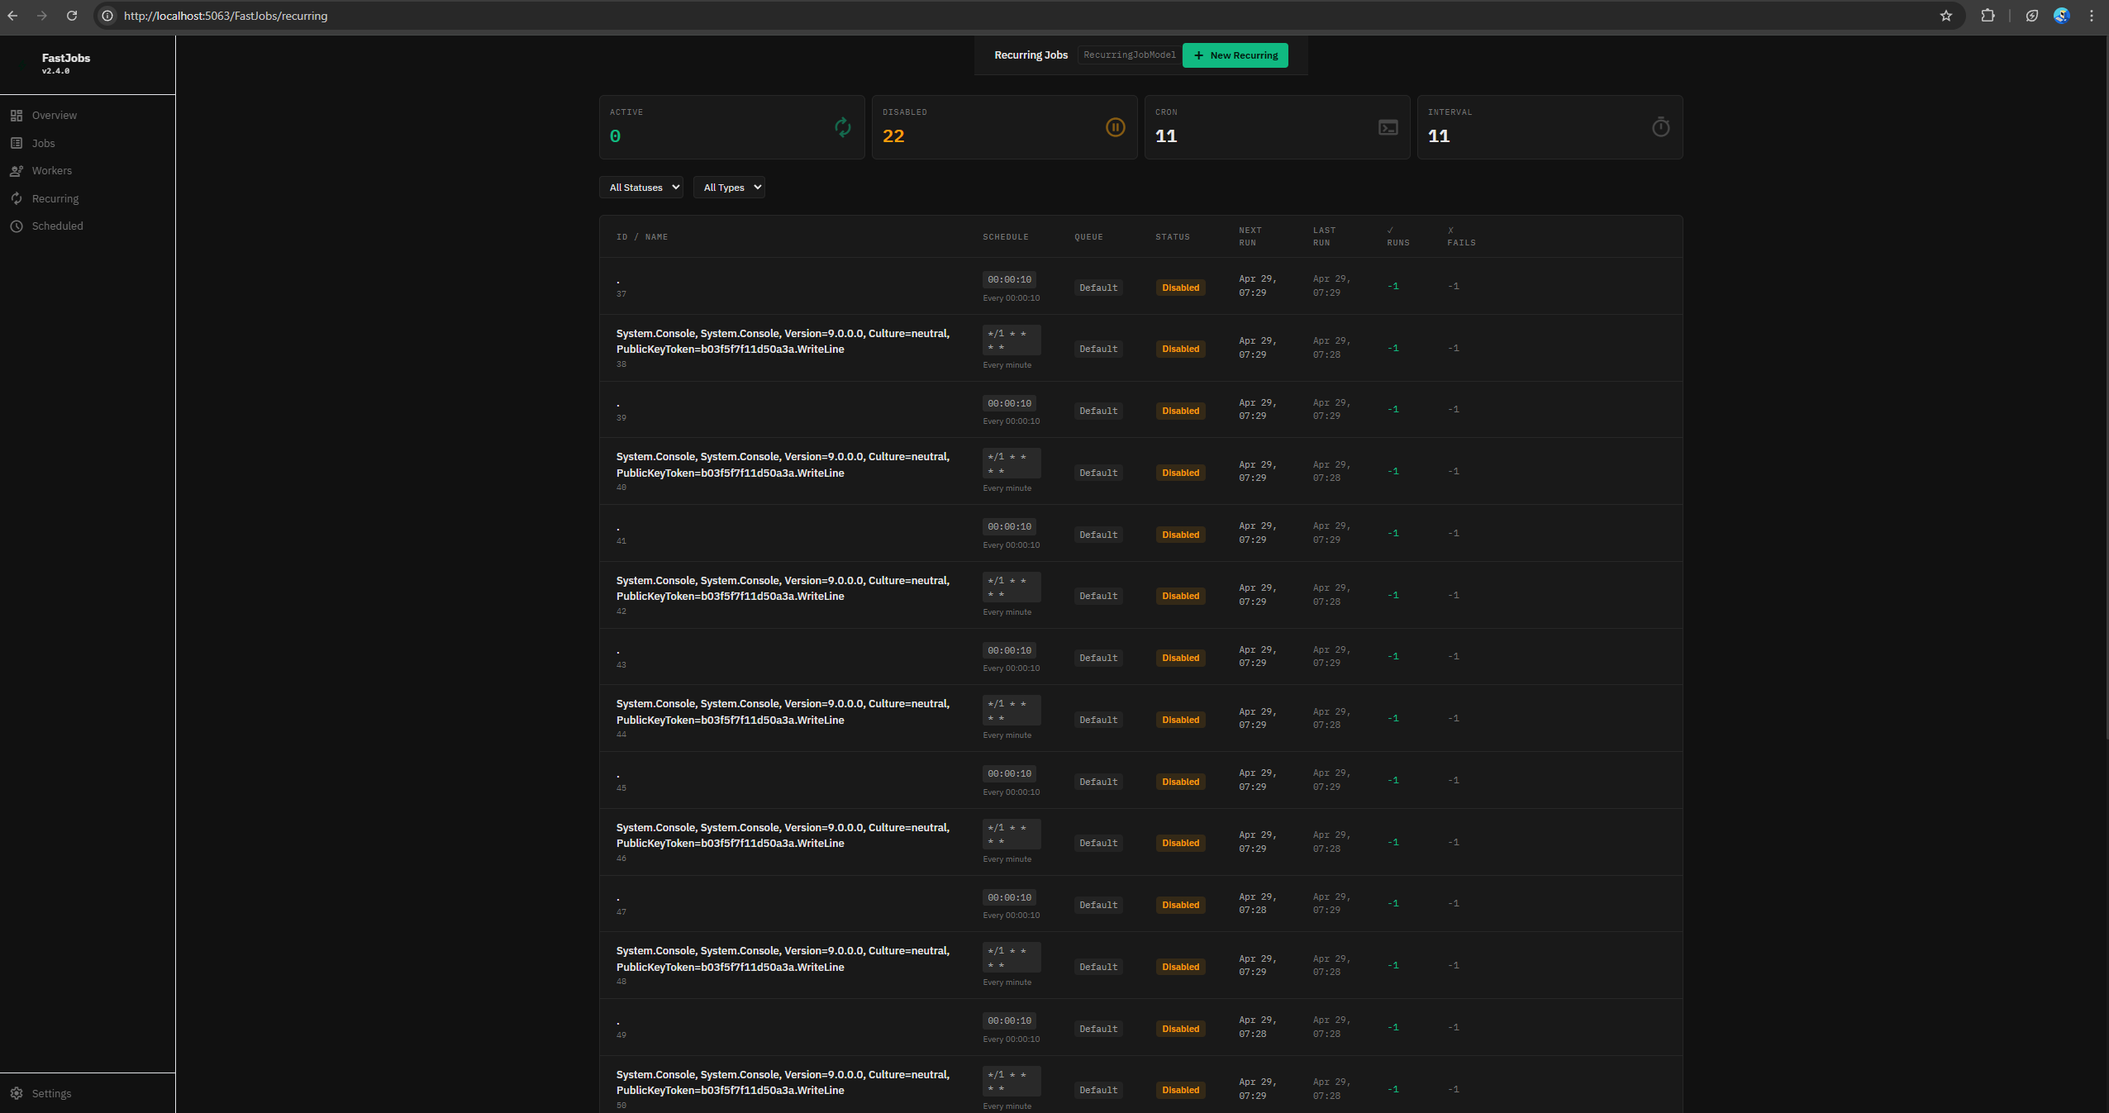
Task: Open the browser three-dot menu
Action: point(2092,16)
